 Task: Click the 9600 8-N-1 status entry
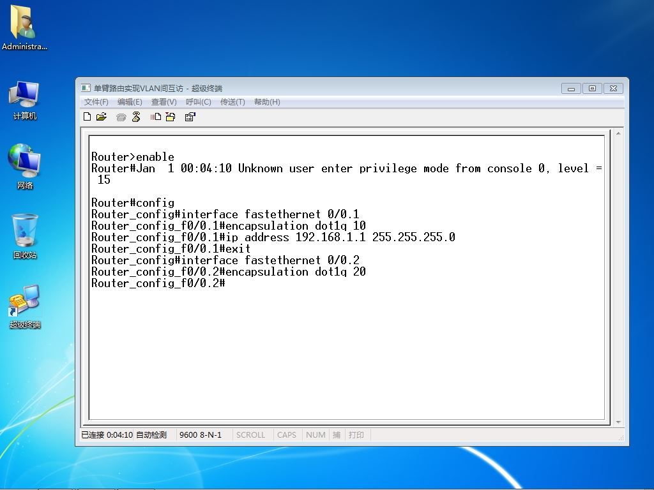tap(200, 434)
